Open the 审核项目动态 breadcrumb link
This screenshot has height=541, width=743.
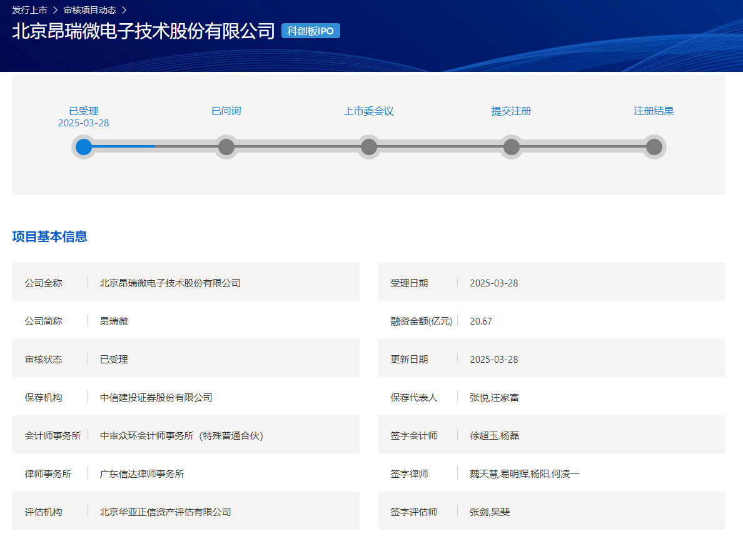pos(89,10)
